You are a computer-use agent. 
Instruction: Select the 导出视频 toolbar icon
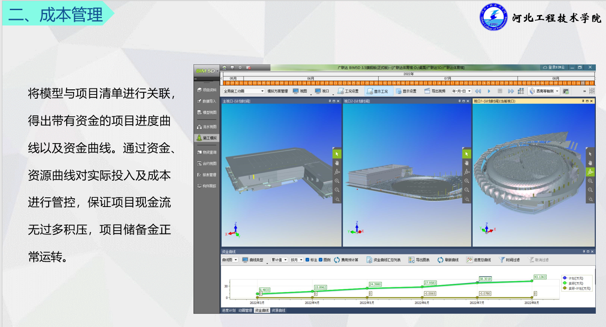pos(436,91)
